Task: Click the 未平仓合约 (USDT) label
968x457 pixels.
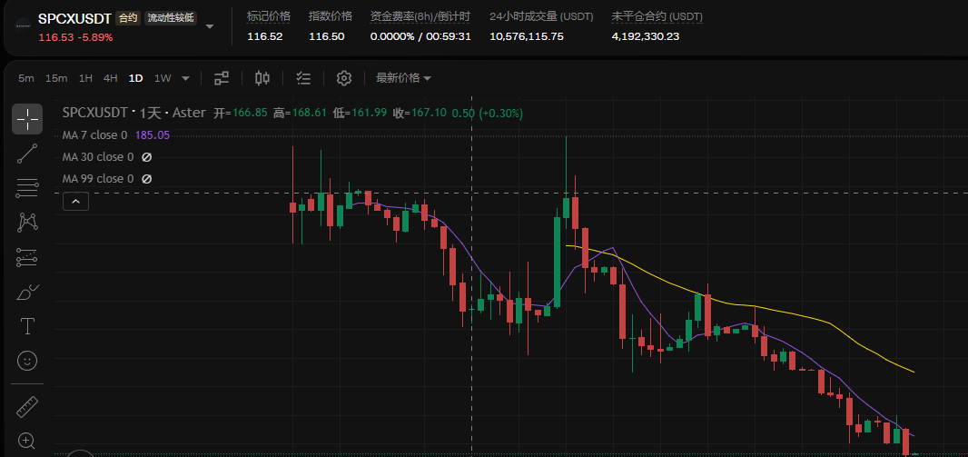Action: pos(657,16)
